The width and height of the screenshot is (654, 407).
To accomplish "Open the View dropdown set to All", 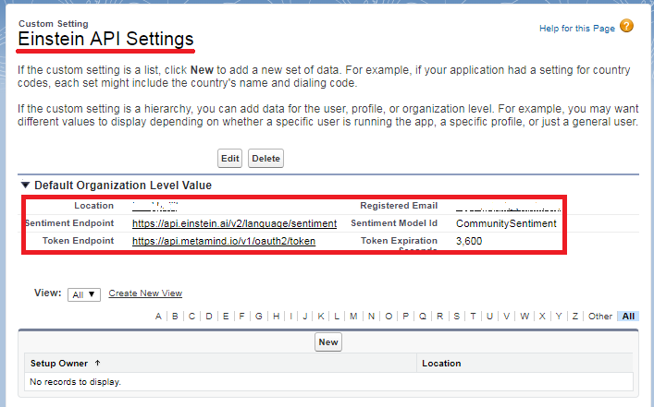I will (x=84, y=294).
